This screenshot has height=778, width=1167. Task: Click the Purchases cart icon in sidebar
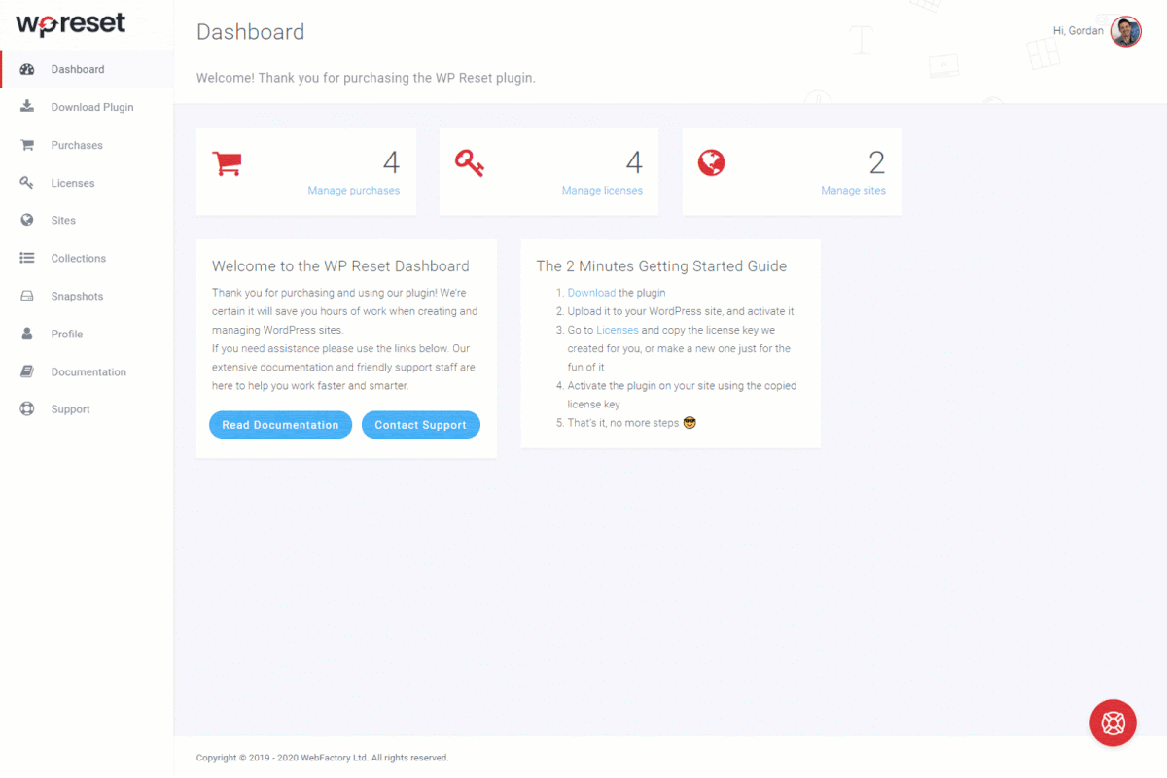(27, 145)
